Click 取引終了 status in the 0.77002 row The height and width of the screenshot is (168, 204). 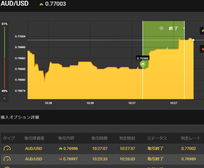click(x=156, y=148)
